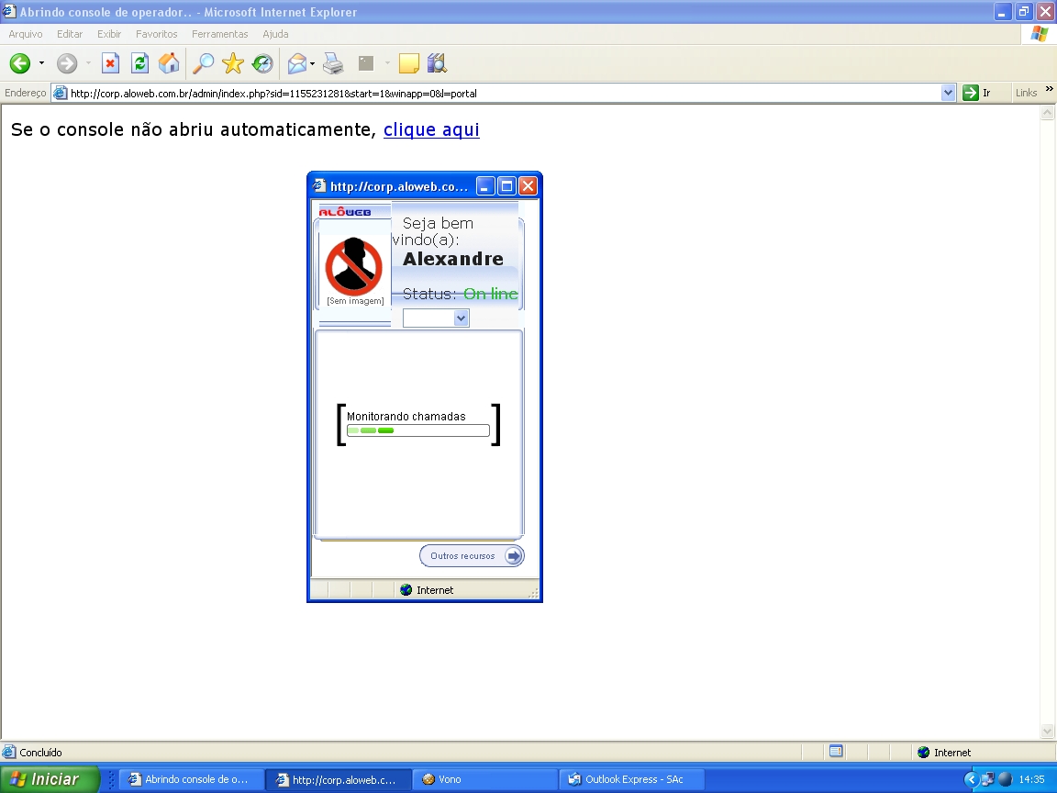This screenshot has width=1057, height=793.
Task: Click the IE icon in main title bar
Action: point(9,11)
